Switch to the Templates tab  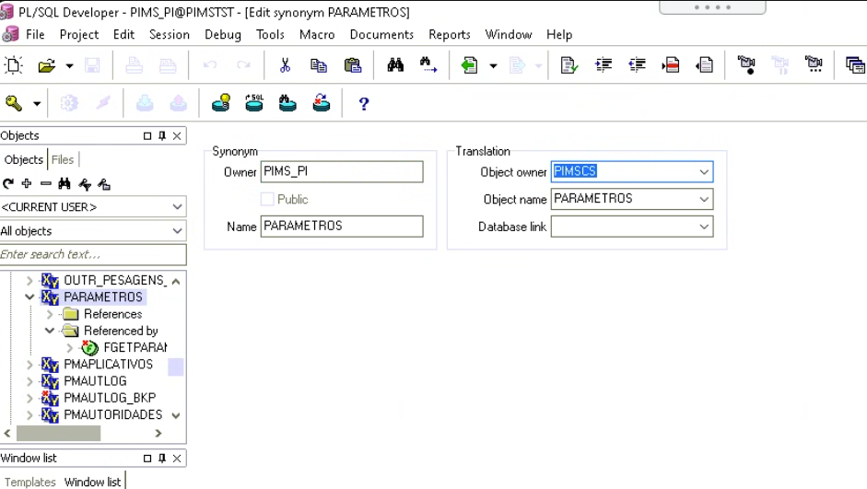pos(29,482)
